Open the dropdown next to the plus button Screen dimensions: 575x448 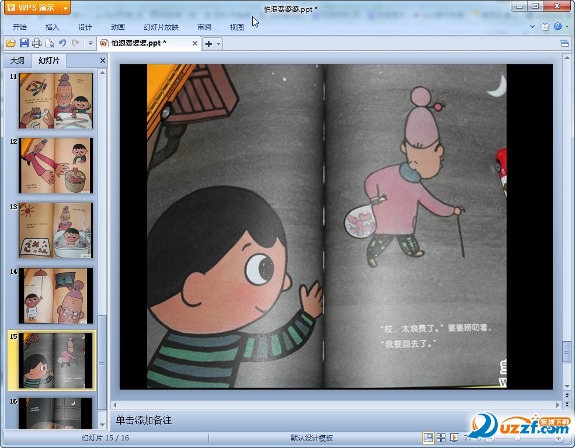coord(218,44)
